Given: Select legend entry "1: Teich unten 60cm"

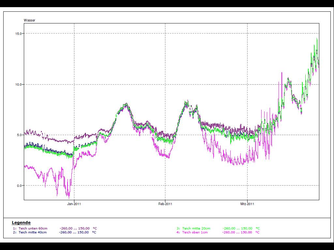Looking at the screenshot, I should 30,228.
